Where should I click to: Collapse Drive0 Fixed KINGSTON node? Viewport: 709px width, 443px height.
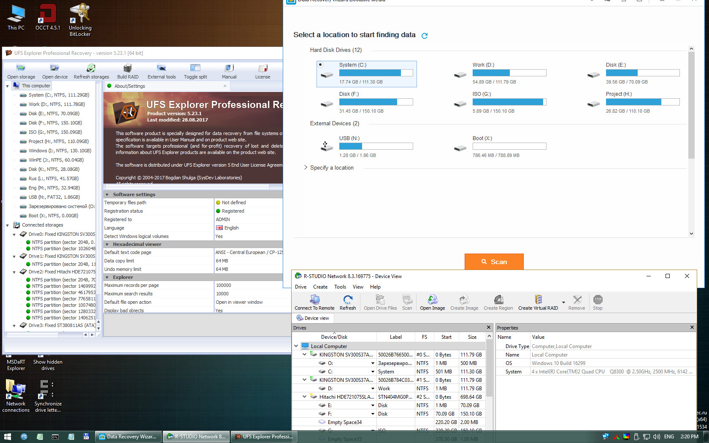pos(14,235)
